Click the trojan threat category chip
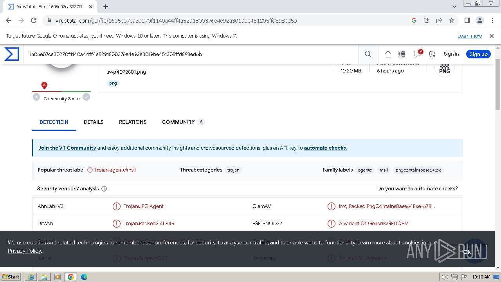 tap(233, 170)
